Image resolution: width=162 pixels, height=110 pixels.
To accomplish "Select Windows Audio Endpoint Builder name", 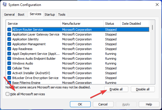I will click(x=34, y=59).
